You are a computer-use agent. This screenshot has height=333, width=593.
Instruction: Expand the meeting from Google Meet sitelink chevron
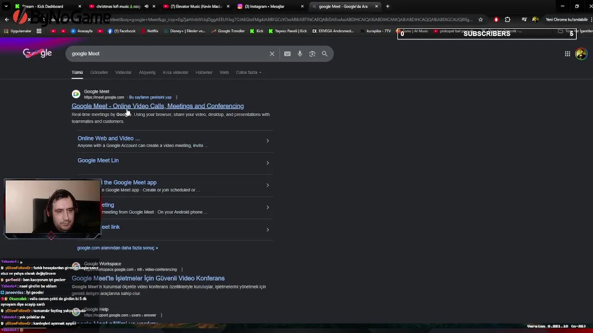[x=267, y=207]
